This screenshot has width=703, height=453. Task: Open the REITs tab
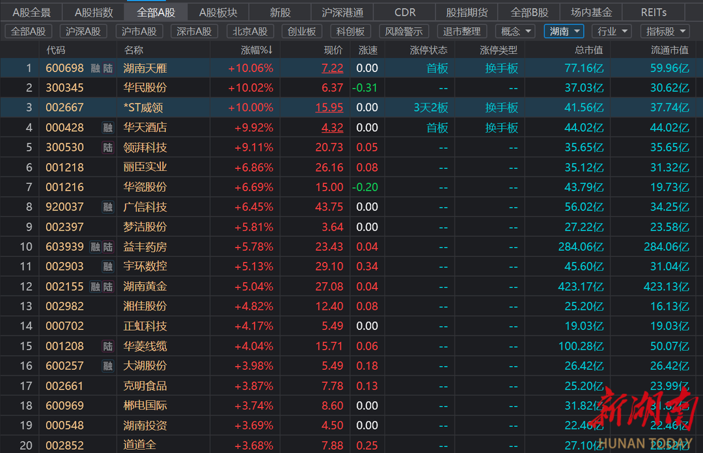pyautogui.click(x=654, y=12)
